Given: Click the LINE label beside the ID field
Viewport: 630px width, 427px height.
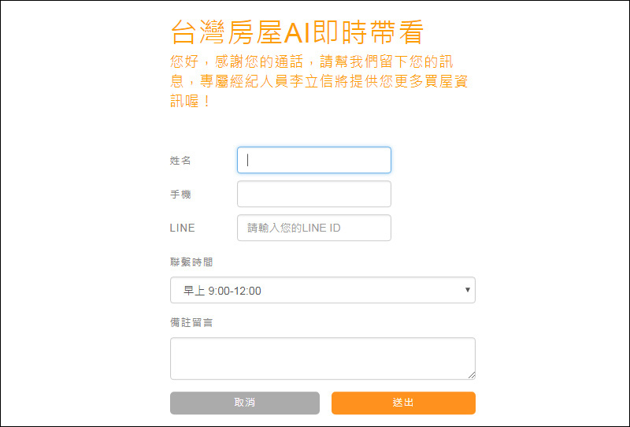Looking at the screenshot, I should click(x=183, y=228).
